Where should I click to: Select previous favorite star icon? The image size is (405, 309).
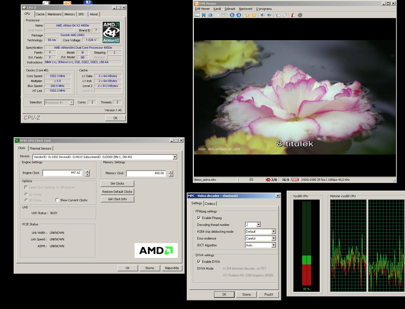tap(247, 15)
